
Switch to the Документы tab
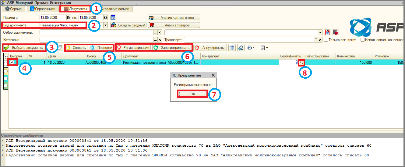pyautogui.click(x=75, y=9)
